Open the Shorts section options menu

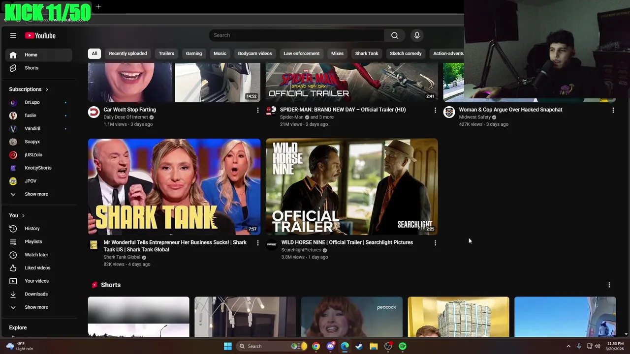(x=609, y=285)
